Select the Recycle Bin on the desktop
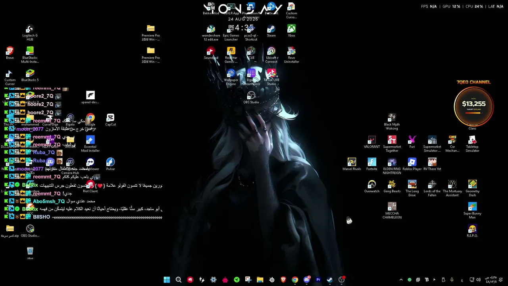508x286 pixels. [30, 253]
